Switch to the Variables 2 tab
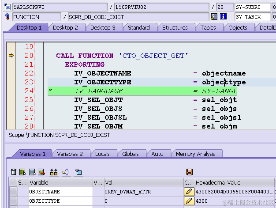 point(70,154)
